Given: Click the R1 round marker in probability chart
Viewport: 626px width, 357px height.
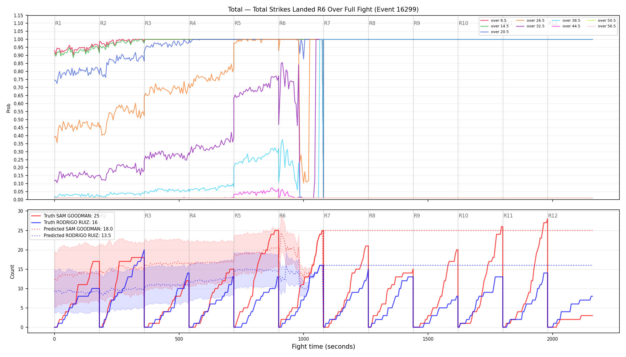Looking at the screenshot, I should tap(58, 23).
